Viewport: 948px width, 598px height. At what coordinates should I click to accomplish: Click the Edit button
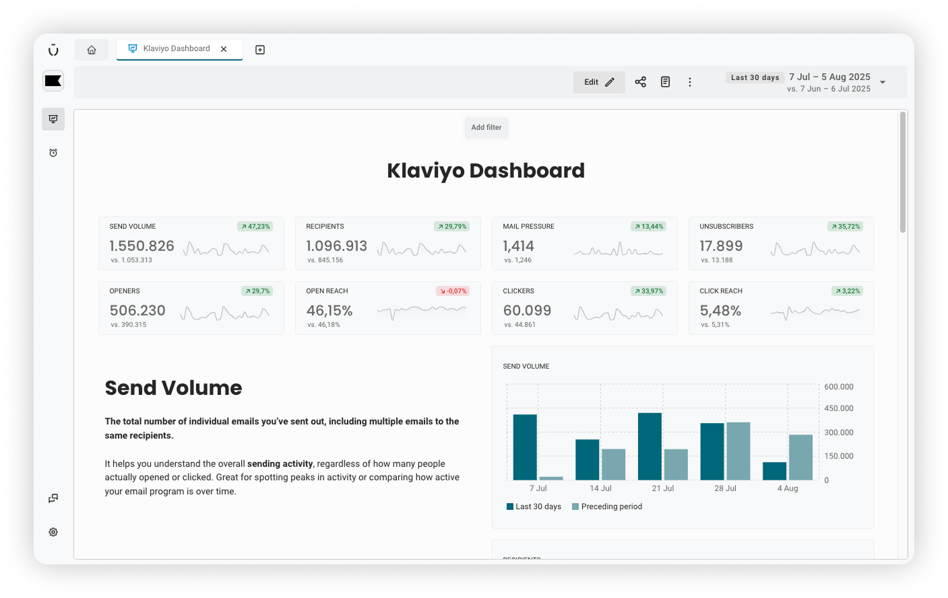599,82
